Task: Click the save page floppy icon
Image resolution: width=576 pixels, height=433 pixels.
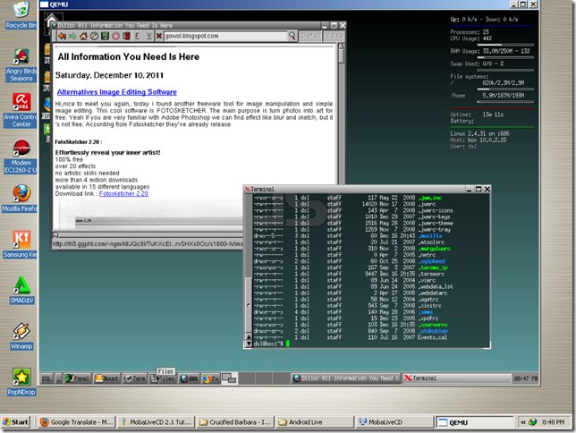Action: pyautogui.click(x=105, y=36)
